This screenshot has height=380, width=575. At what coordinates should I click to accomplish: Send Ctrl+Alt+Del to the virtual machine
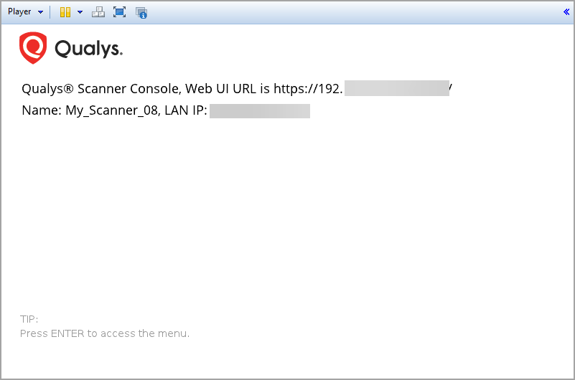(98, 12)
